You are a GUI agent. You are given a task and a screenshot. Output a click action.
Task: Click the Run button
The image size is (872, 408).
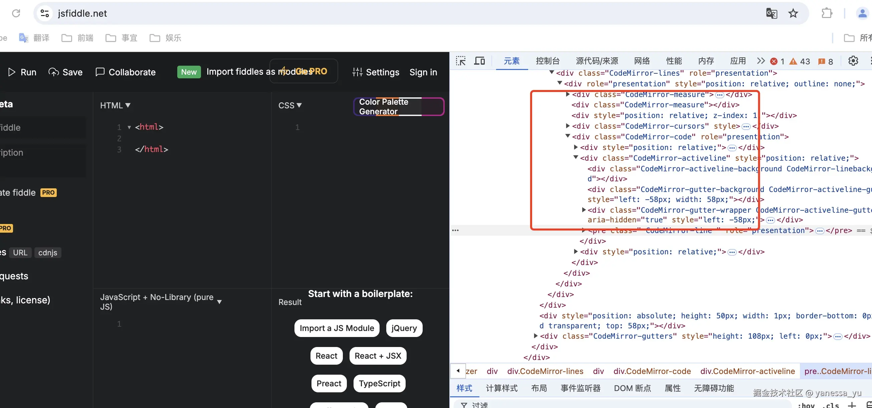tap(22, 72)
